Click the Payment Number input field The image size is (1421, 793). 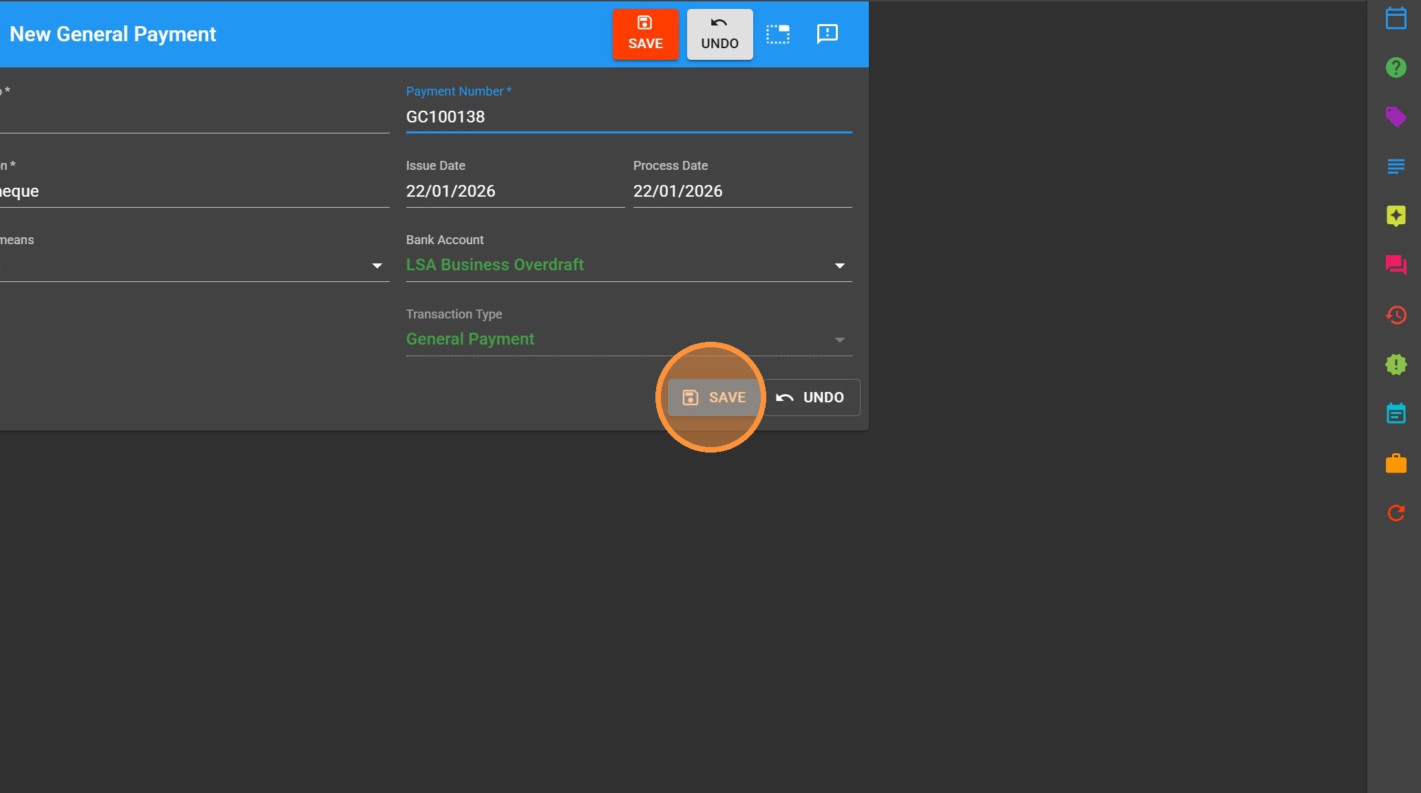point(628,117)
